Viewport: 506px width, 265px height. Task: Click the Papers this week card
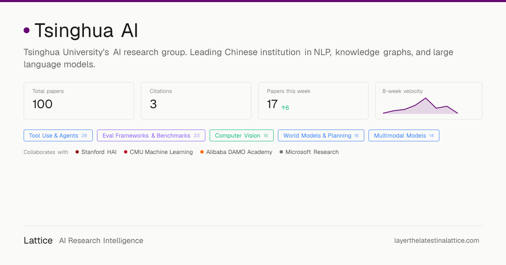tap(313, 101)
